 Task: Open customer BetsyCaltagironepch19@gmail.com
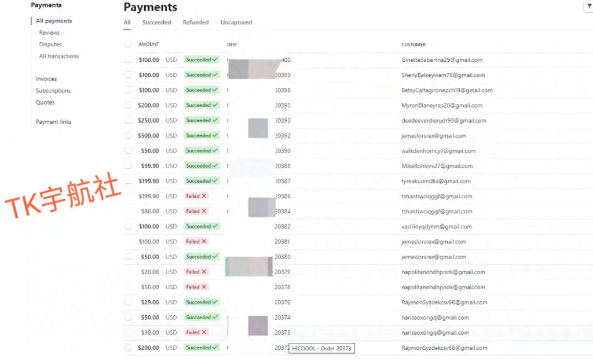[446, 90]
